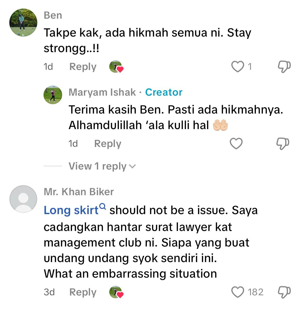Tap search icon beside Long skirt

[103, 206]
